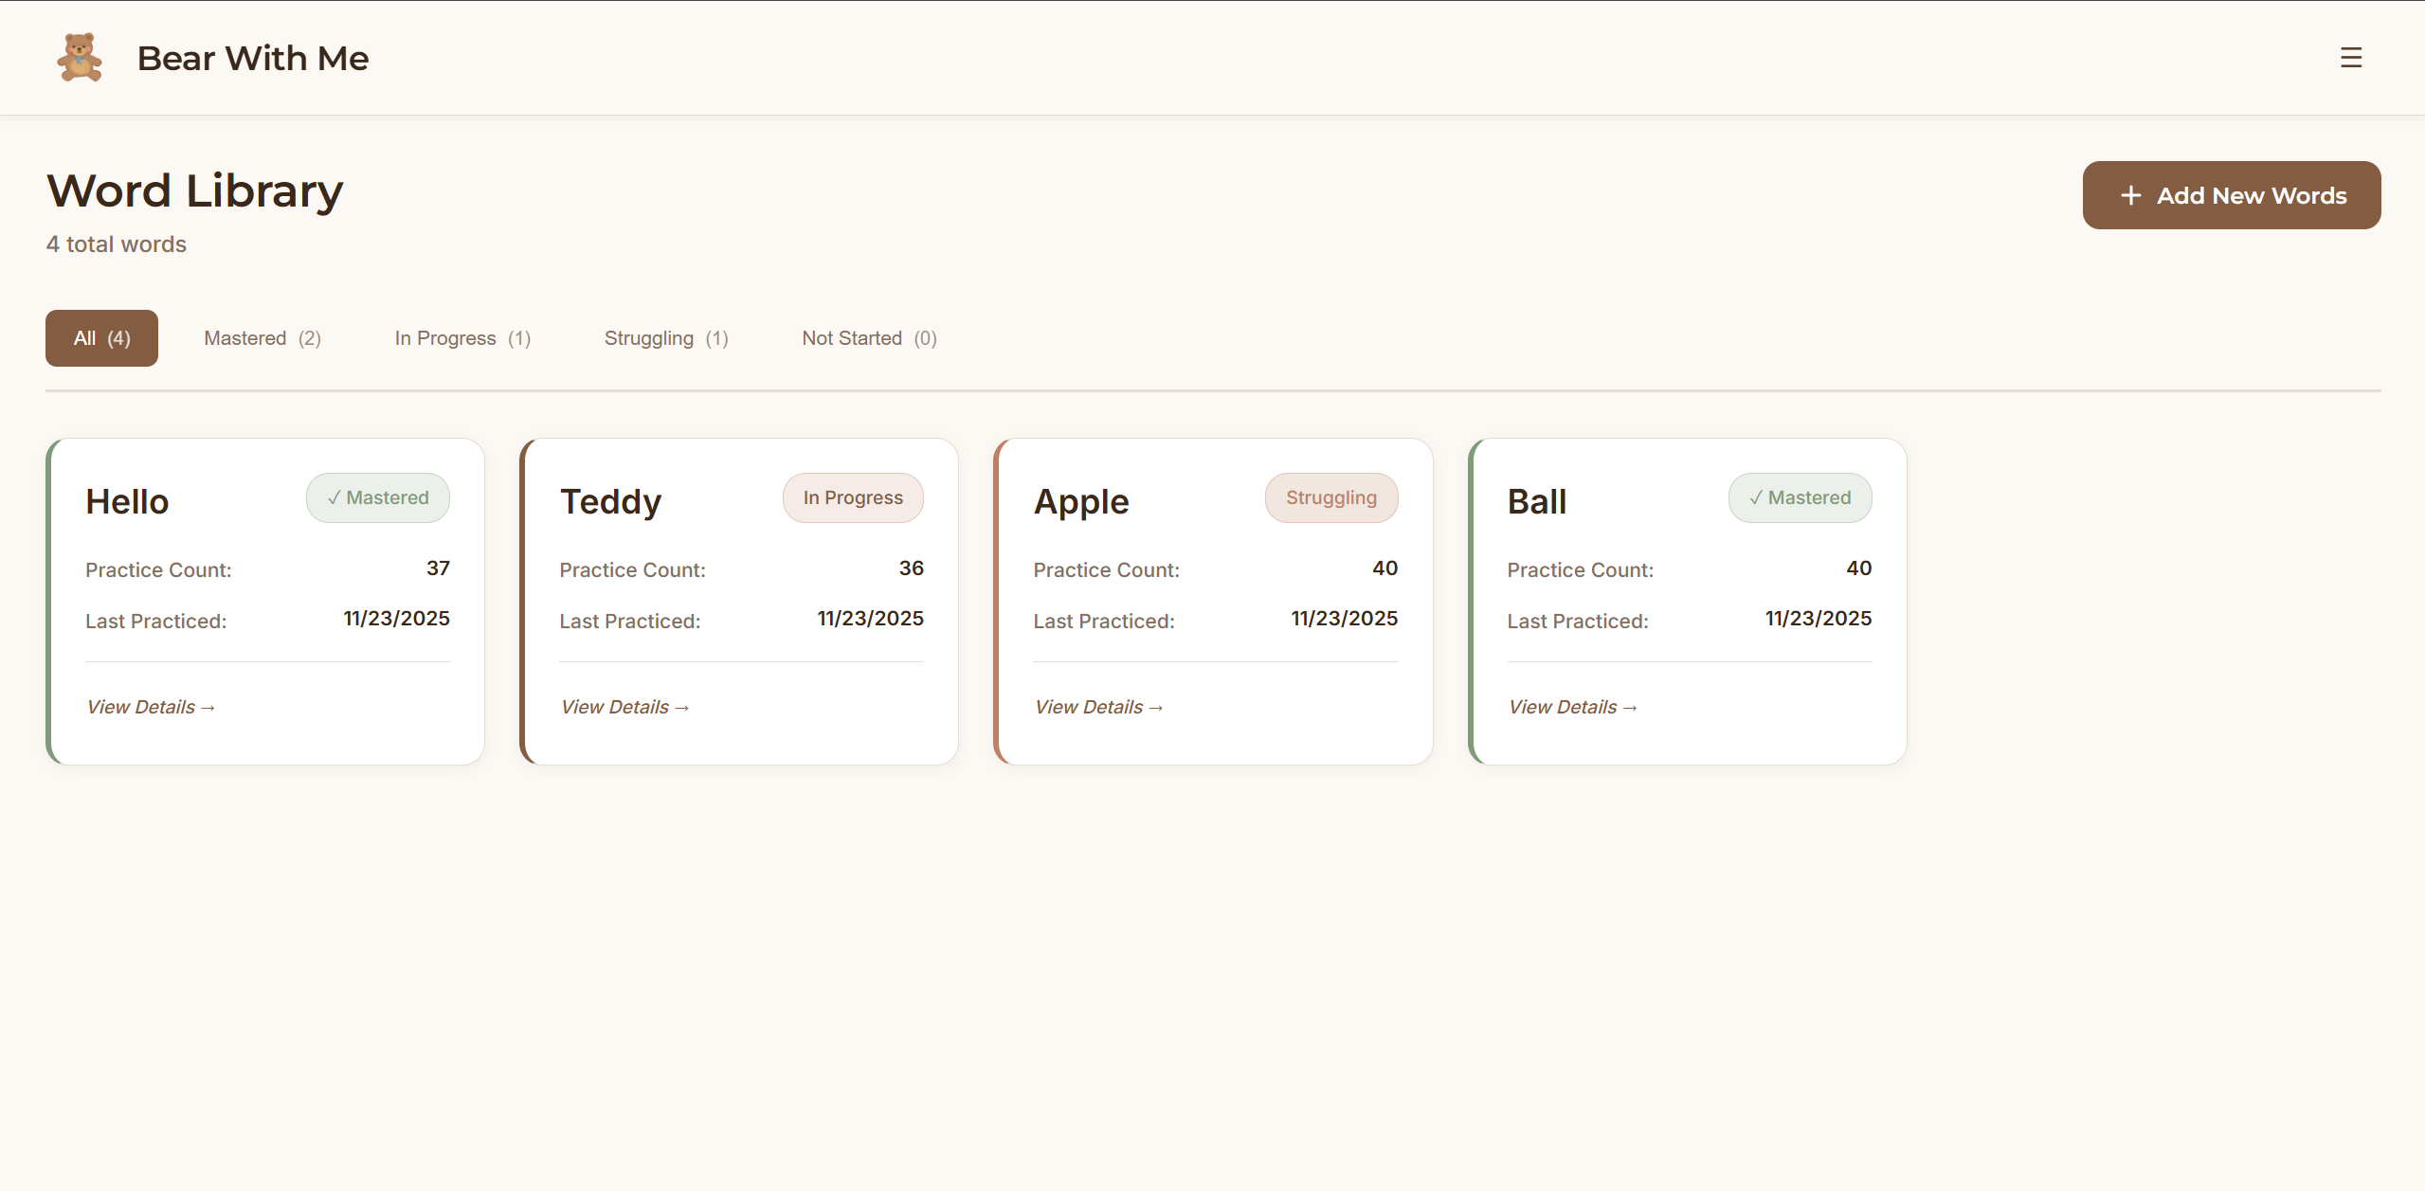Select the In Progress filter tab
The image size is (2425, 1191).
[462, 338]
